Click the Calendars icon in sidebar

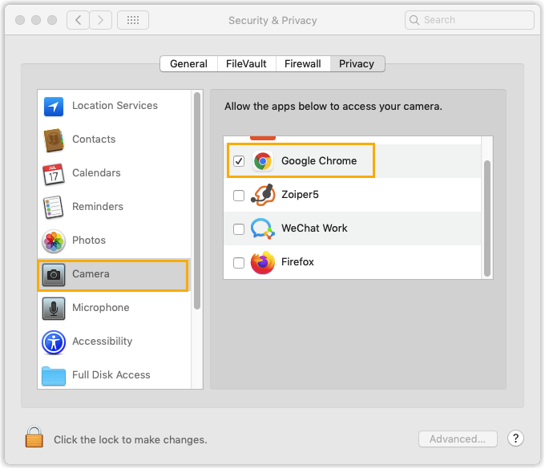54,174
